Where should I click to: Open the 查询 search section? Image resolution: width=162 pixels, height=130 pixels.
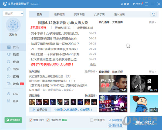[x=13, y=62]
